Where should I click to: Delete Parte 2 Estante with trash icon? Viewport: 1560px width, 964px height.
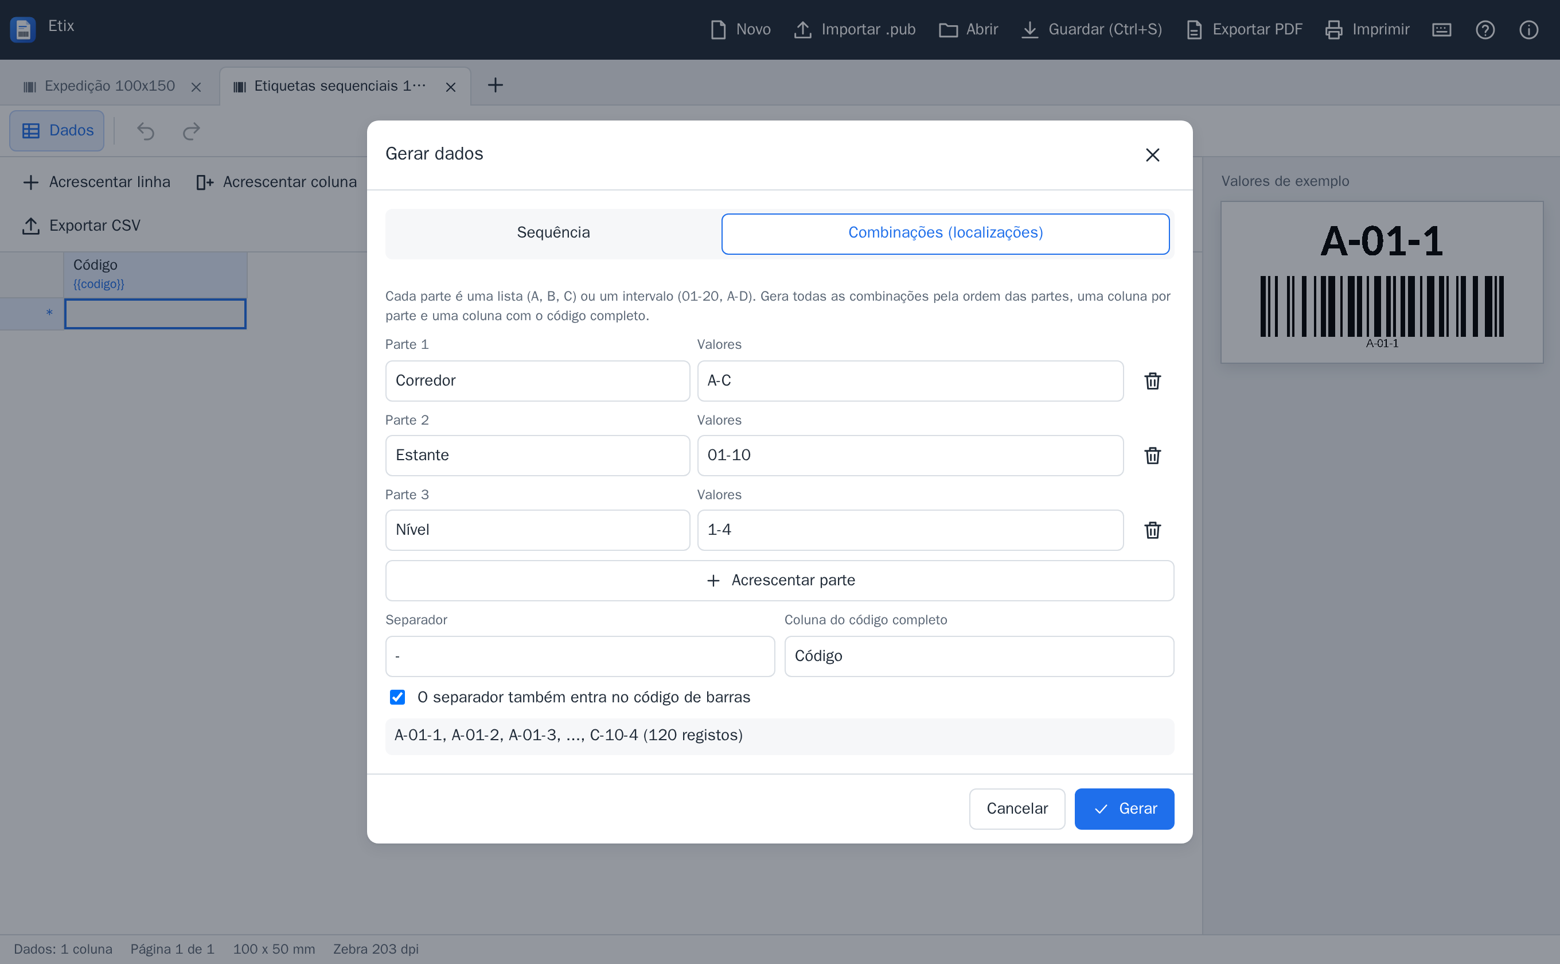click(x=1152, y=455)
